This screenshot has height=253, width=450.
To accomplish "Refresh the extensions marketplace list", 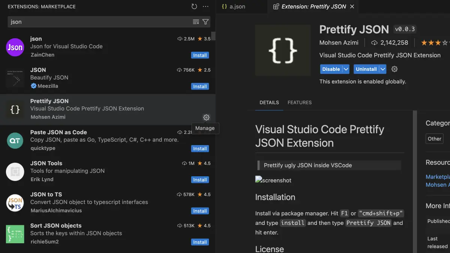I will [x=194, y=6].
